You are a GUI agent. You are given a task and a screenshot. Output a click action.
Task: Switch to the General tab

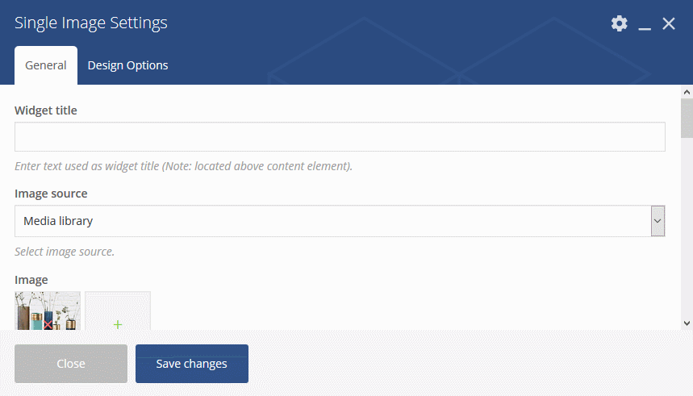[x=46, y=65]
